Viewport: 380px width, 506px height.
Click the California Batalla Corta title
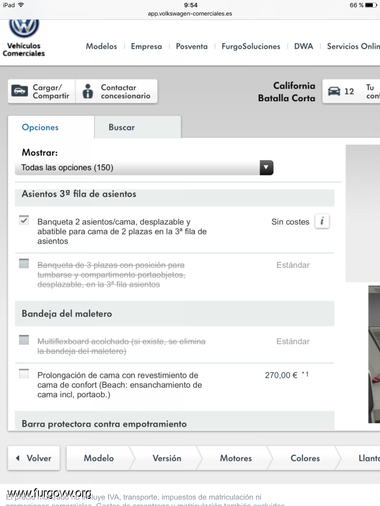click(x=287, y=92)
